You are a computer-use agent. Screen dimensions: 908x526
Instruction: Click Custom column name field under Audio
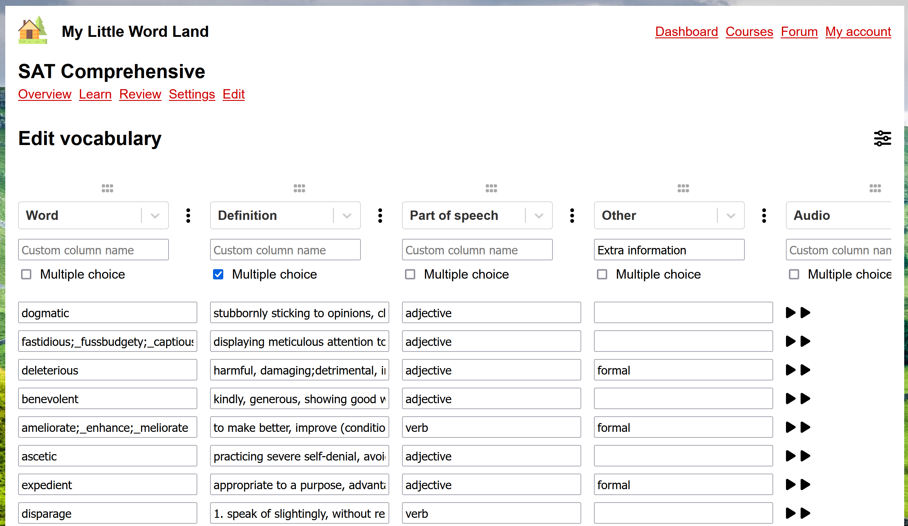pos(839,249)
